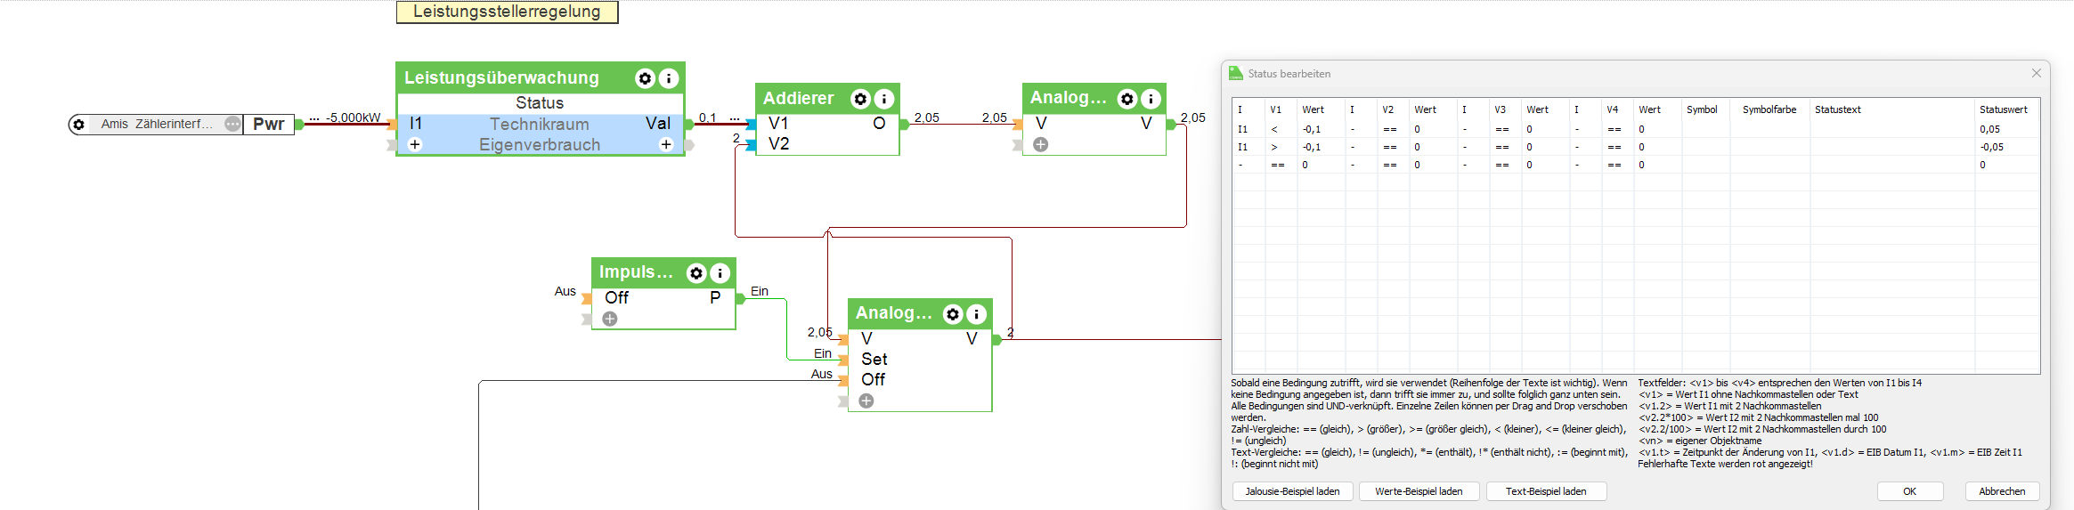Click the Symbolfarbe cell in first row
Screen dimensions: 2074x510
[x=1769, y=129]
